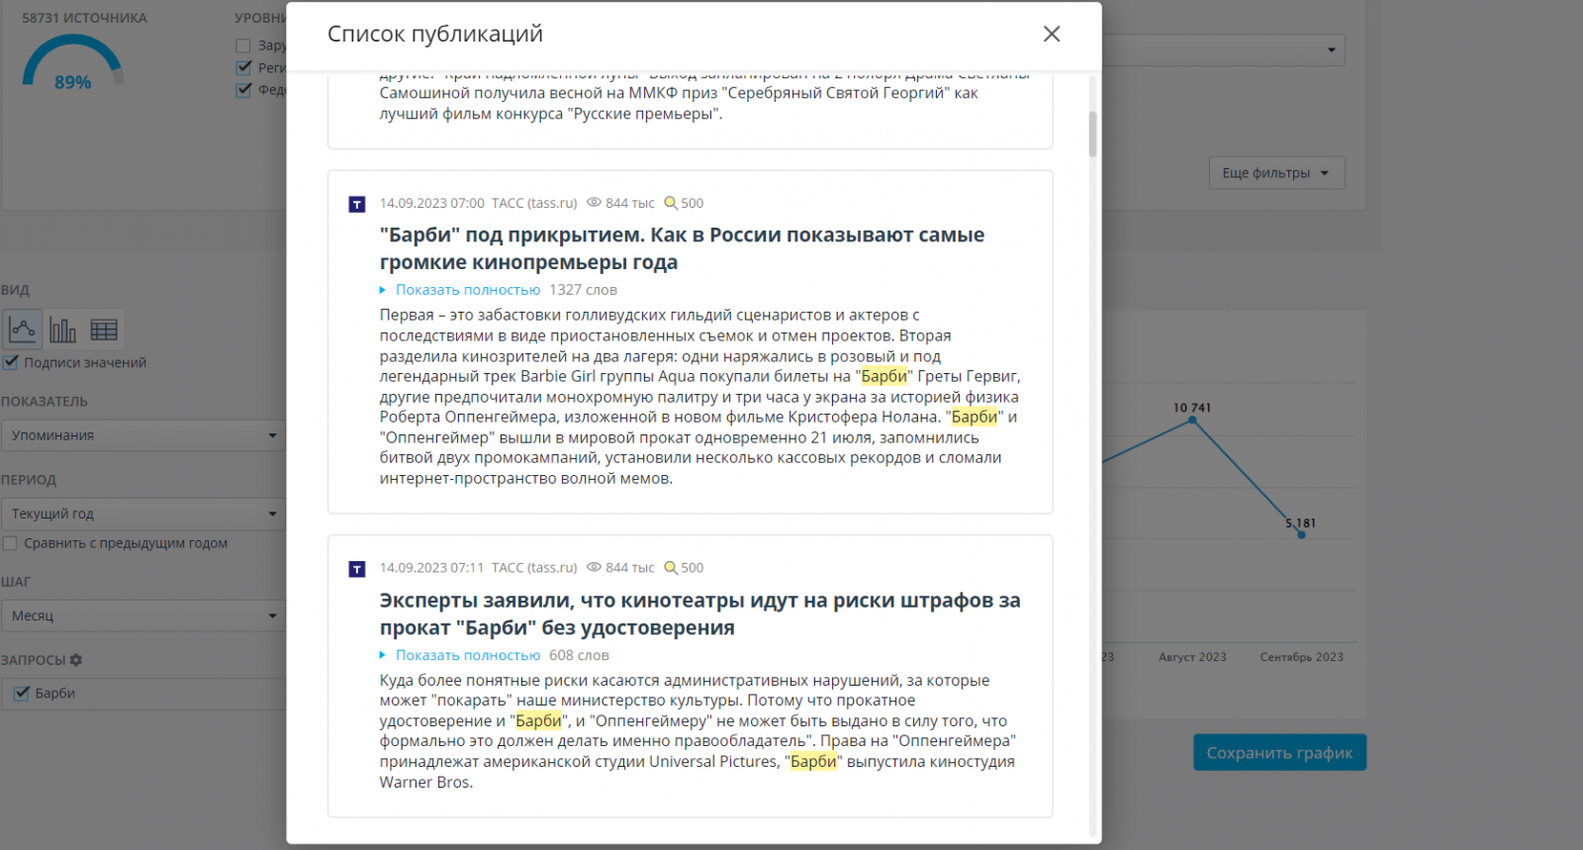Click the Сентябрь 2023 axis label
The image size is (1583, 850).
[1302, 657]
